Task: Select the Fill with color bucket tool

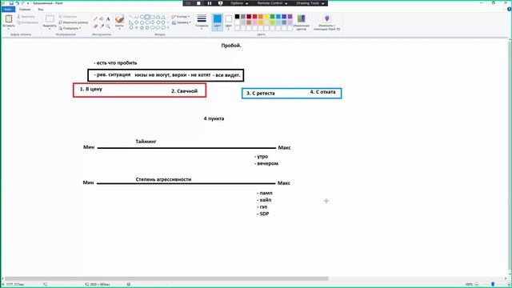Action: pyautogui.click(x=102, y=19)
